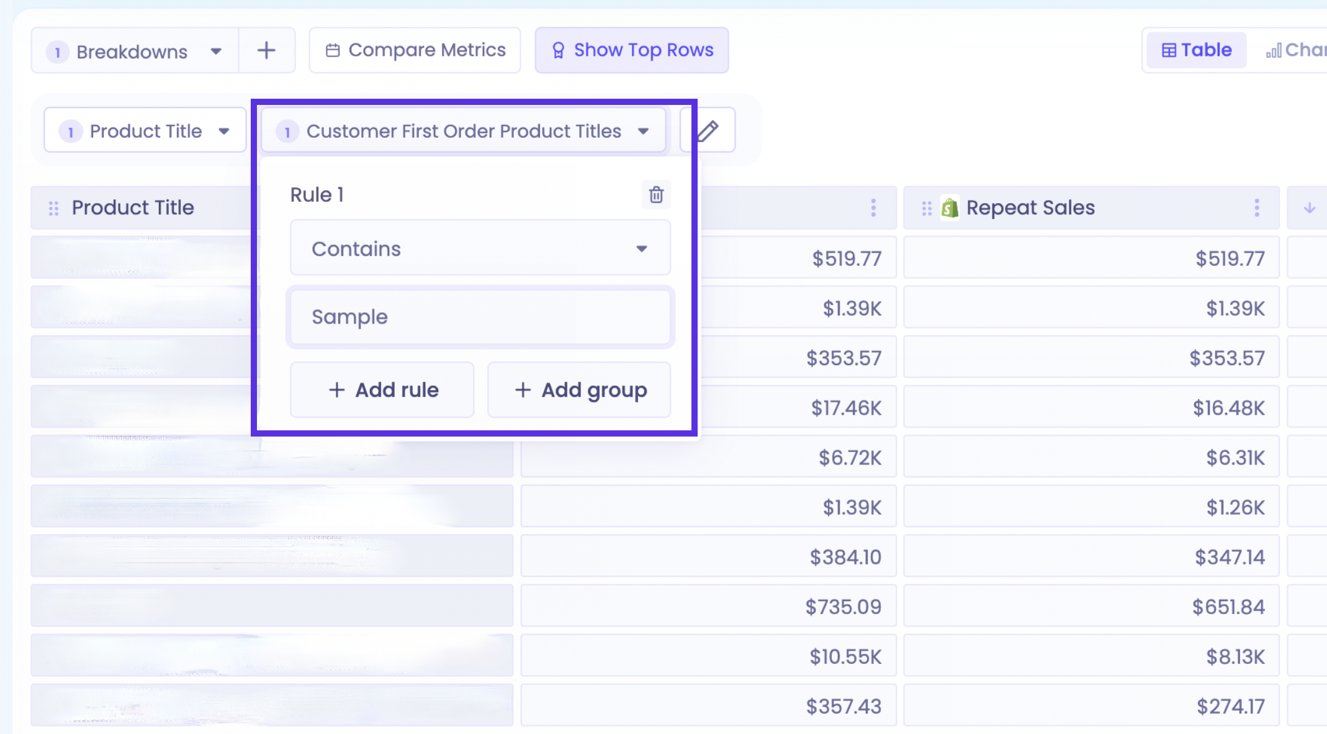Image resolution: width=1327 pixels, height=734 pixels.
Task: Open Customer First Order Product Titles dropdown
Action: pos(463,130)
